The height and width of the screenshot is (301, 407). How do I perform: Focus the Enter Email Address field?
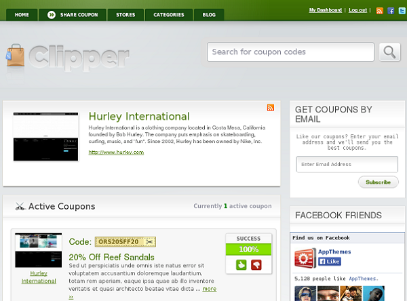click(347, 164)
